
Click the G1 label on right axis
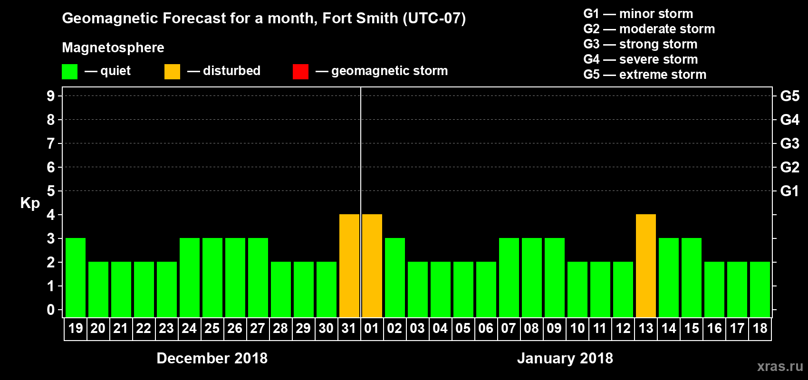pos(789,191)
